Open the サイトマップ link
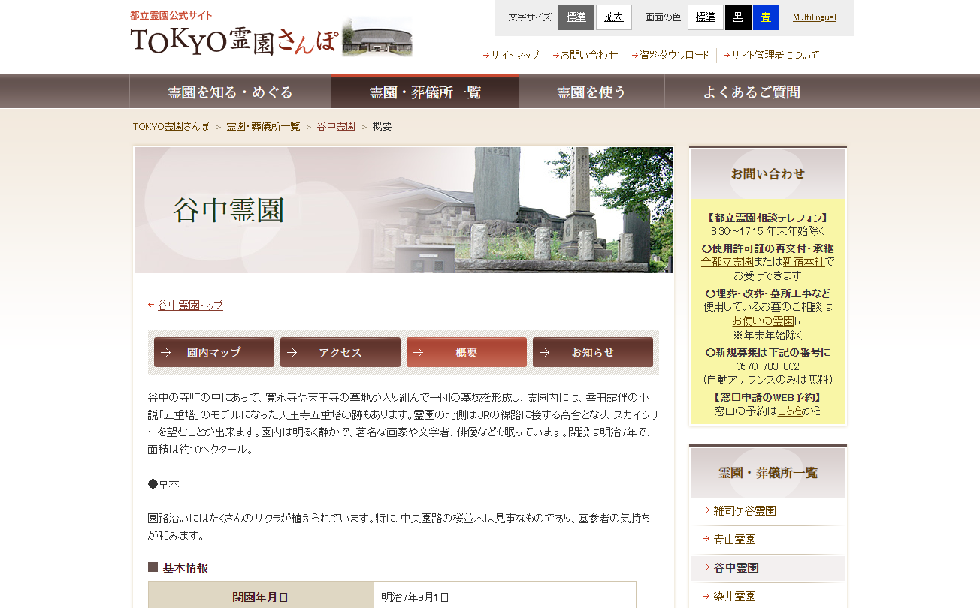 pos(514,55)
